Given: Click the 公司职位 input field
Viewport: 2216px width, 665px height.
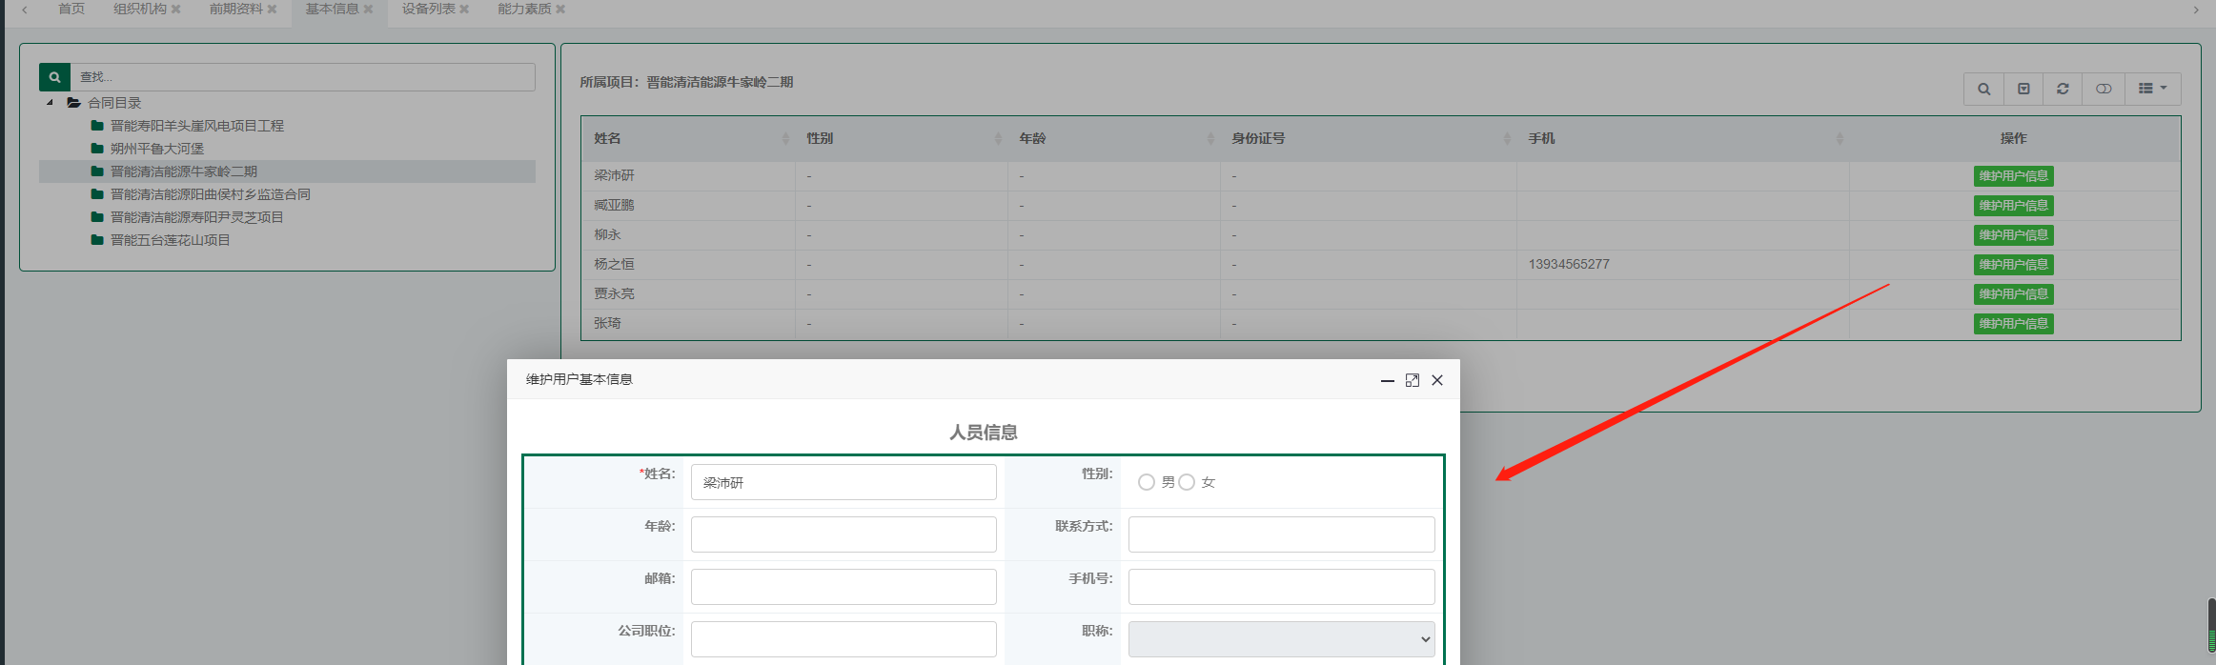Looking at the screenshot, I should coord(844,639).
